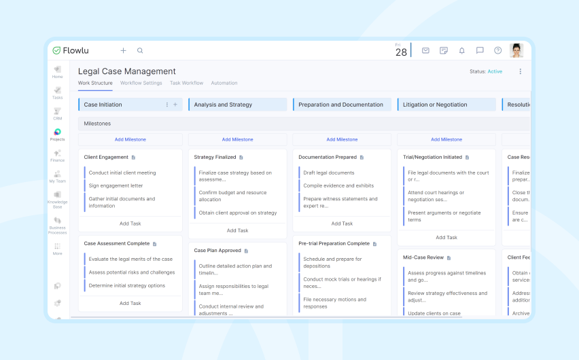Image resolution: width=579 pixels, height=360 pixels.
Task: Add item with Case Initiation plus icon
Action: coord(175,105)
